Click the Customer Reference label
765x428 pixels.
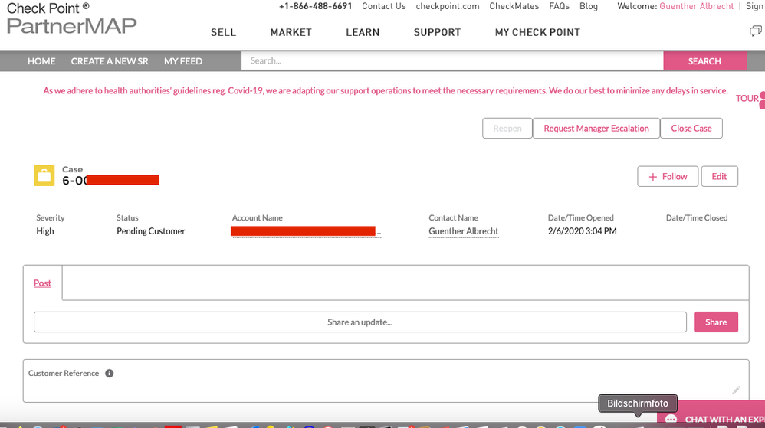[64, 374]
